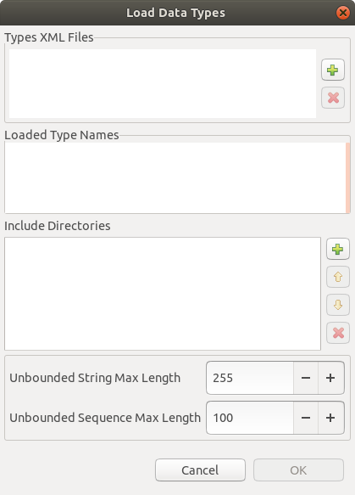Close the Load Data Types dialog
The height and width of the screenshot is (495, 355).
[343, 13]
